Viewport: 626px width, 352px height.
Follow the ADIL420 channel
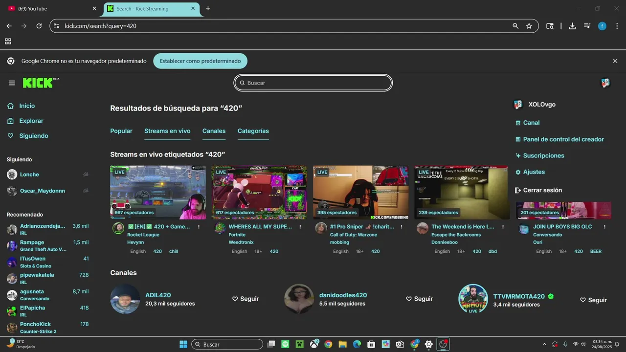(x=246, y=299)
